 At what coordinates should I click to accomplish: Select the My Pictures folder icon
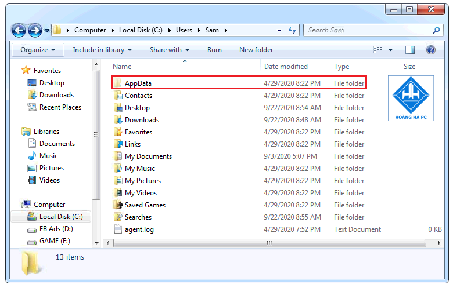(x=118, y=180)
